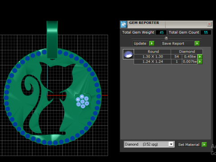Click the Update label

140,44
